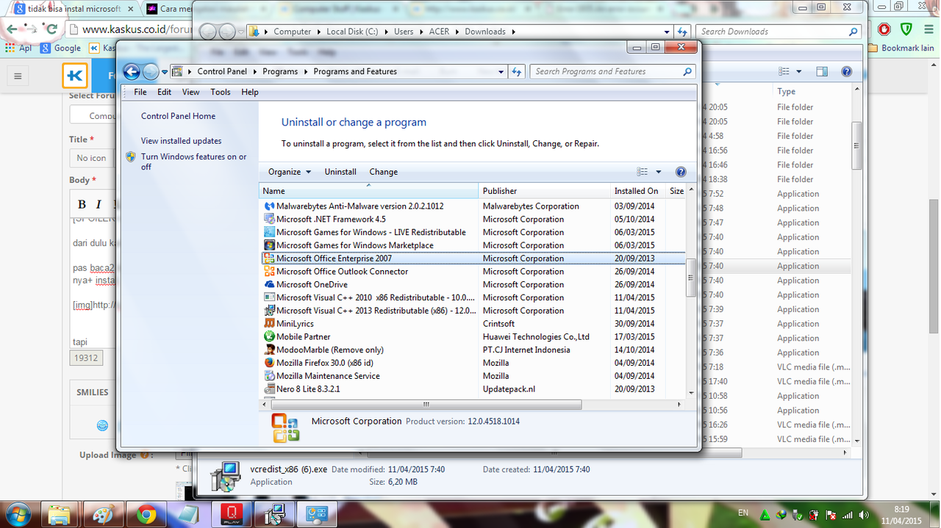The image size is (941, 528).
Task: Open help in Downloads Explorer window
Action: [x=846, y=72]
